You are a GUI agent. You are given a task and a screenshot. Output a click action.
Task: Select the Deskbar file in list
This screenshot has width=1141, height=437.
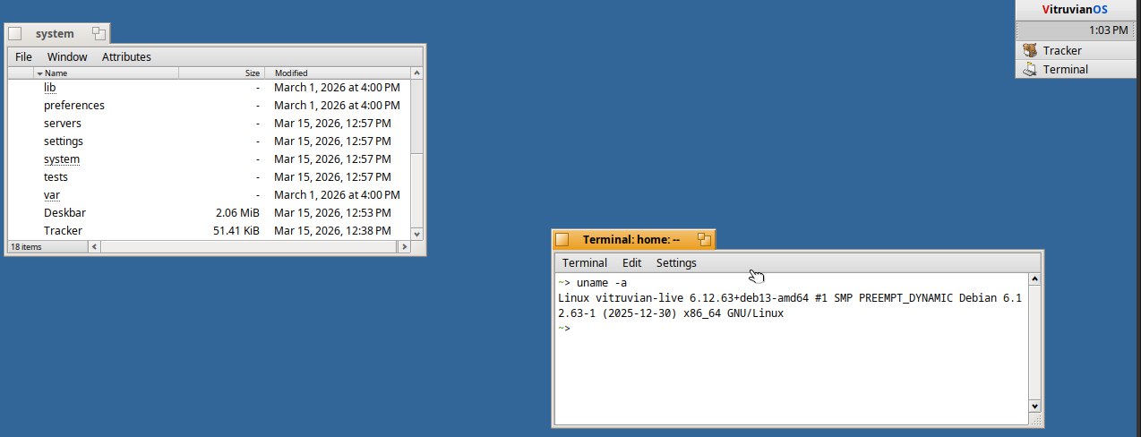click(64, 212)
